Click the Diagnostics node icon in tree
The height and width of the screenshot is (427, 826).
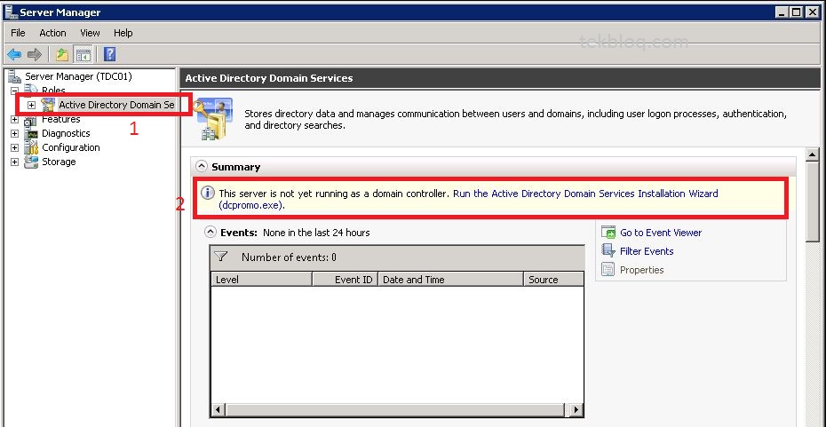pos(31,134)
